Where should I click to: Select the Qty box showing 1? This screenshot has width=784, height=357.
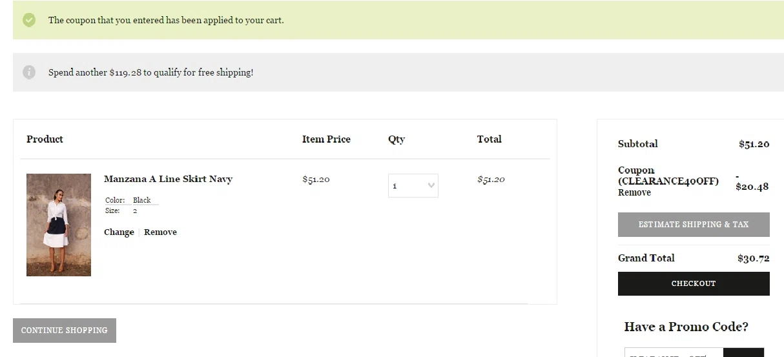point(413,186)
